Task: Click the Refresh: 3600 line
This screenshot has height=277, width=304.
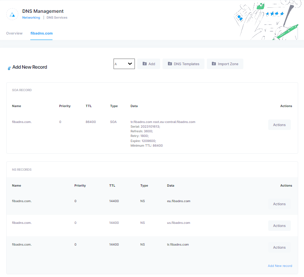Action: coord(142,131)
